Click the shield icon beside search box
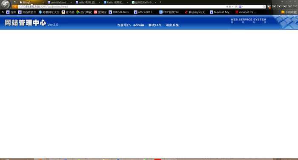Viewport: 298px width, 160px height. click(269, 7)
